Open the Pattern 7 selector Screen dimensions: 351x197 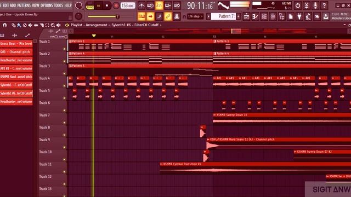click(223, 16)
